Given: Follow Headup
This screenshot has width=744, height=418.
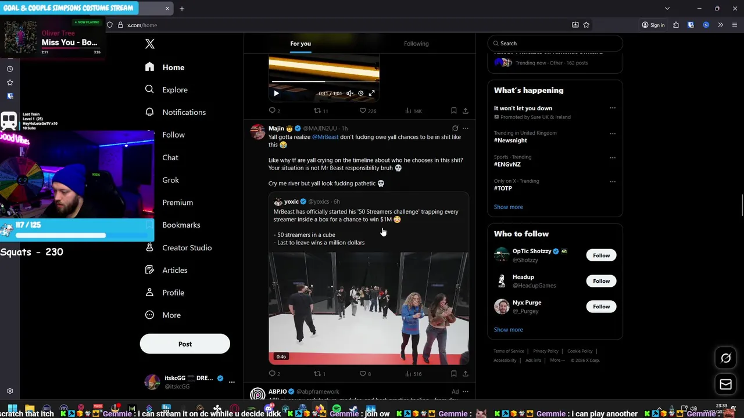Looking at the screenshot, I should [601, 281].
